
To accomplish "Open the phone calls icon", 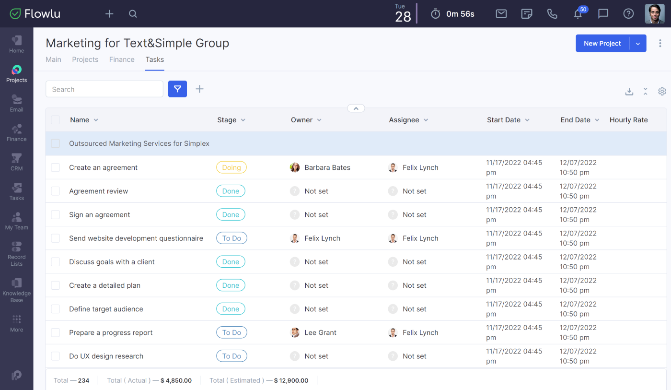I will coord(552,14).
